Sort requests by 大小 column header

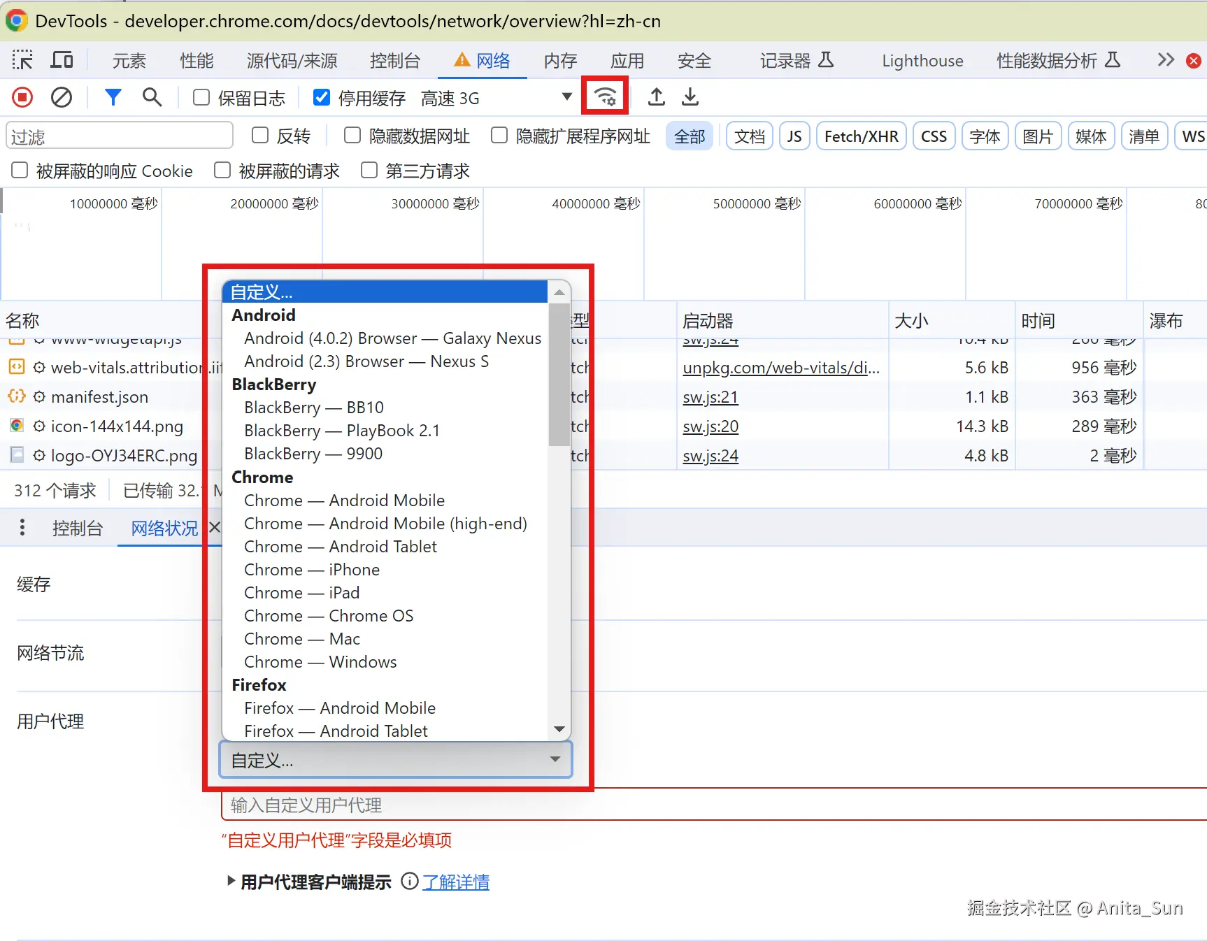pyautogui.click(x=952, y=320)
